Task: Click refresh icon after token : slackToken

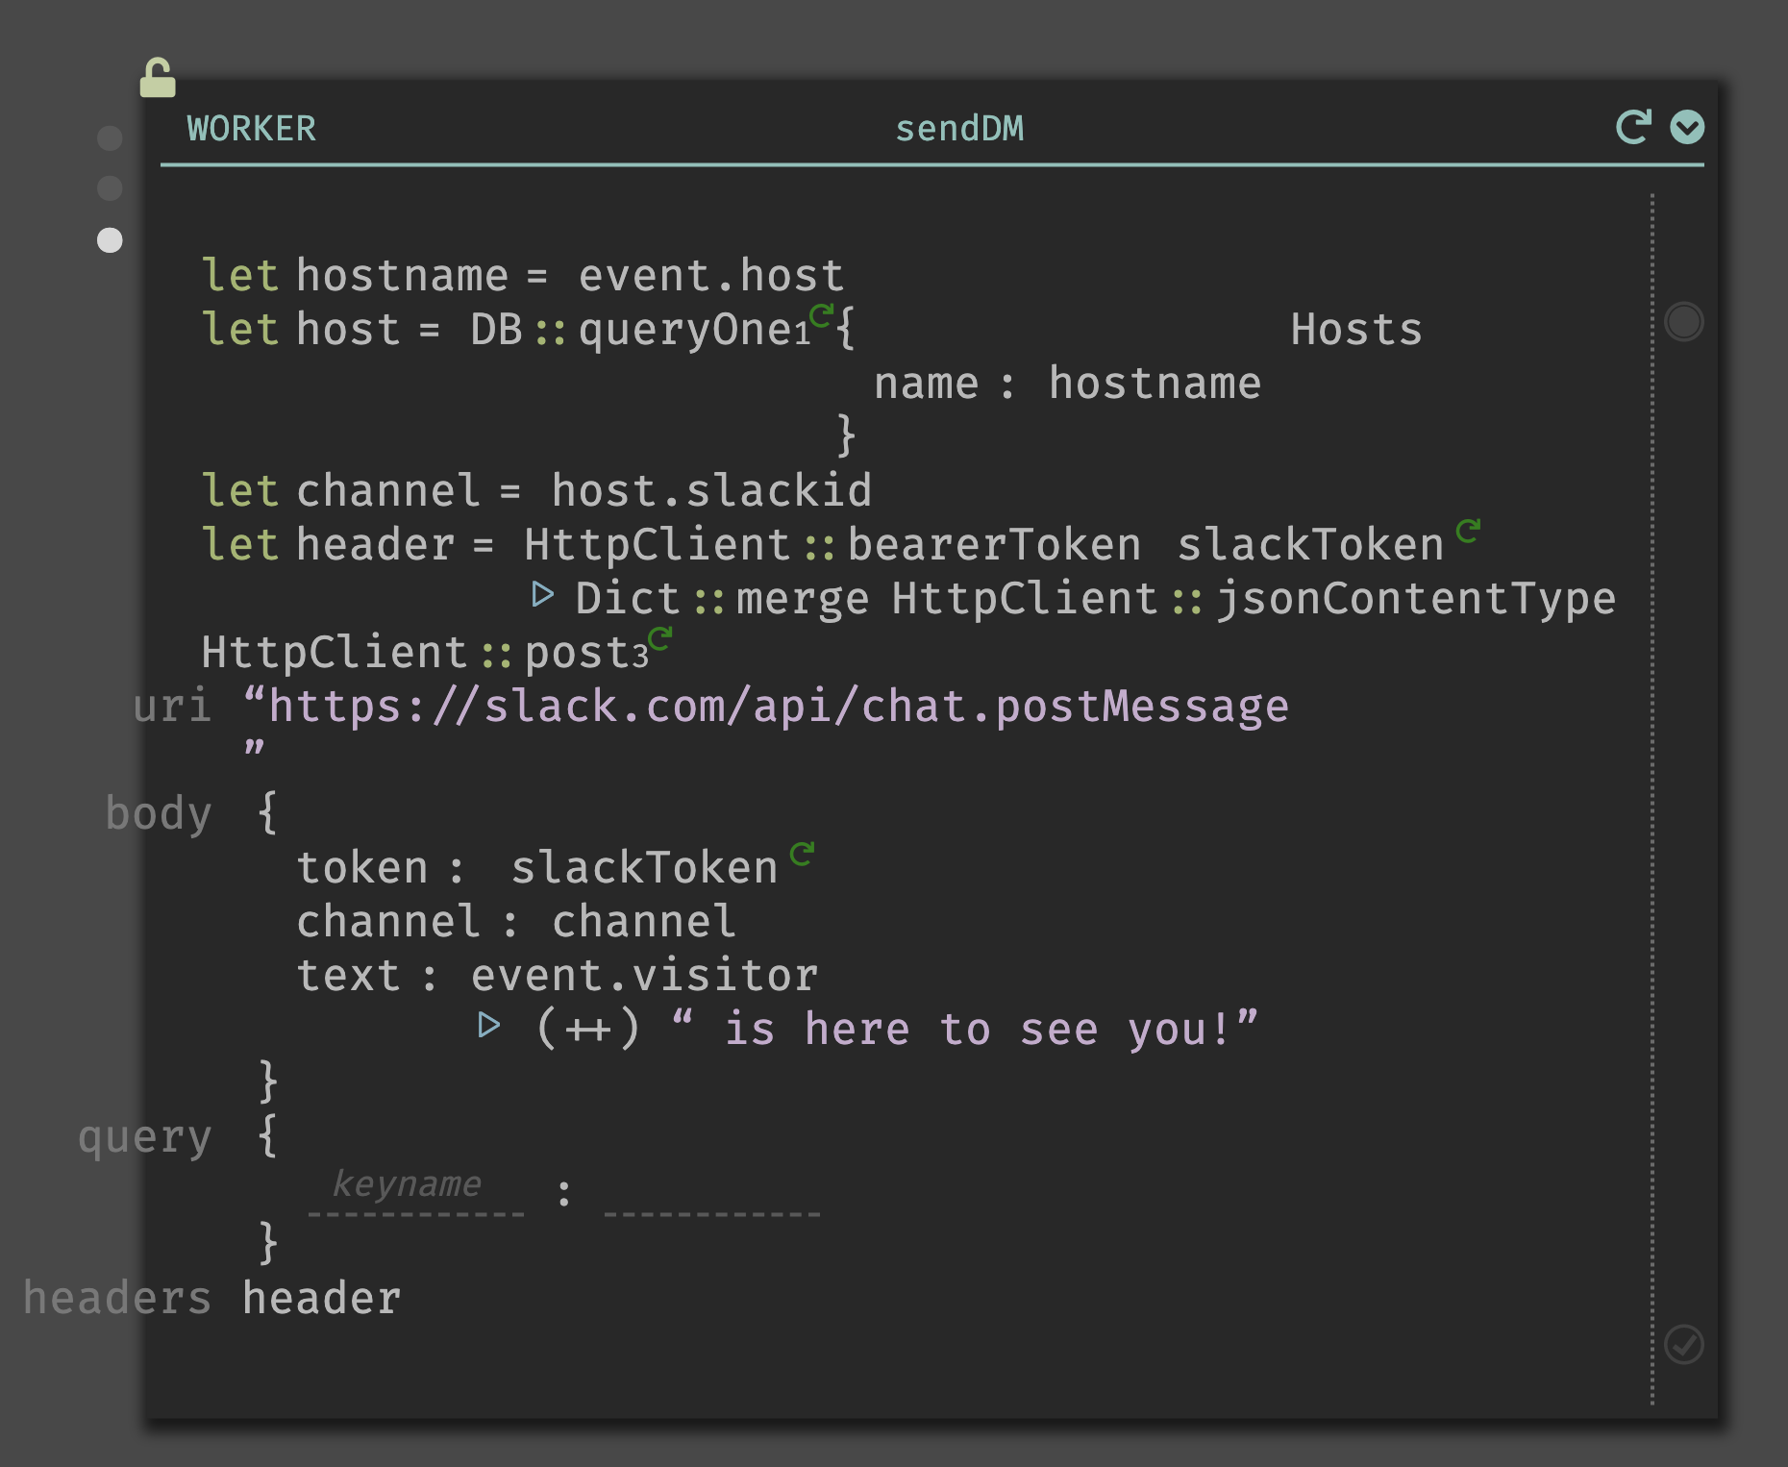Action: 803,853
